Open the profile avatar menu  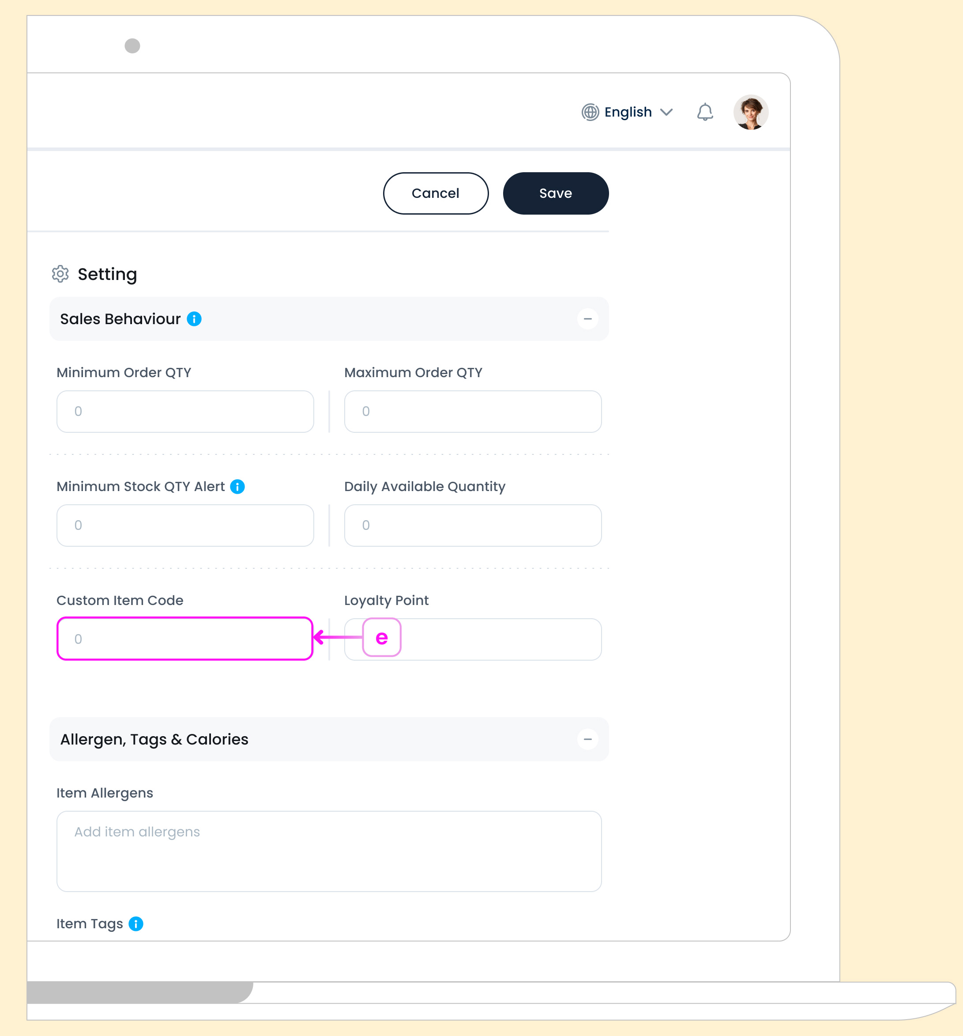pyautogui.click(x=750, y=112)
